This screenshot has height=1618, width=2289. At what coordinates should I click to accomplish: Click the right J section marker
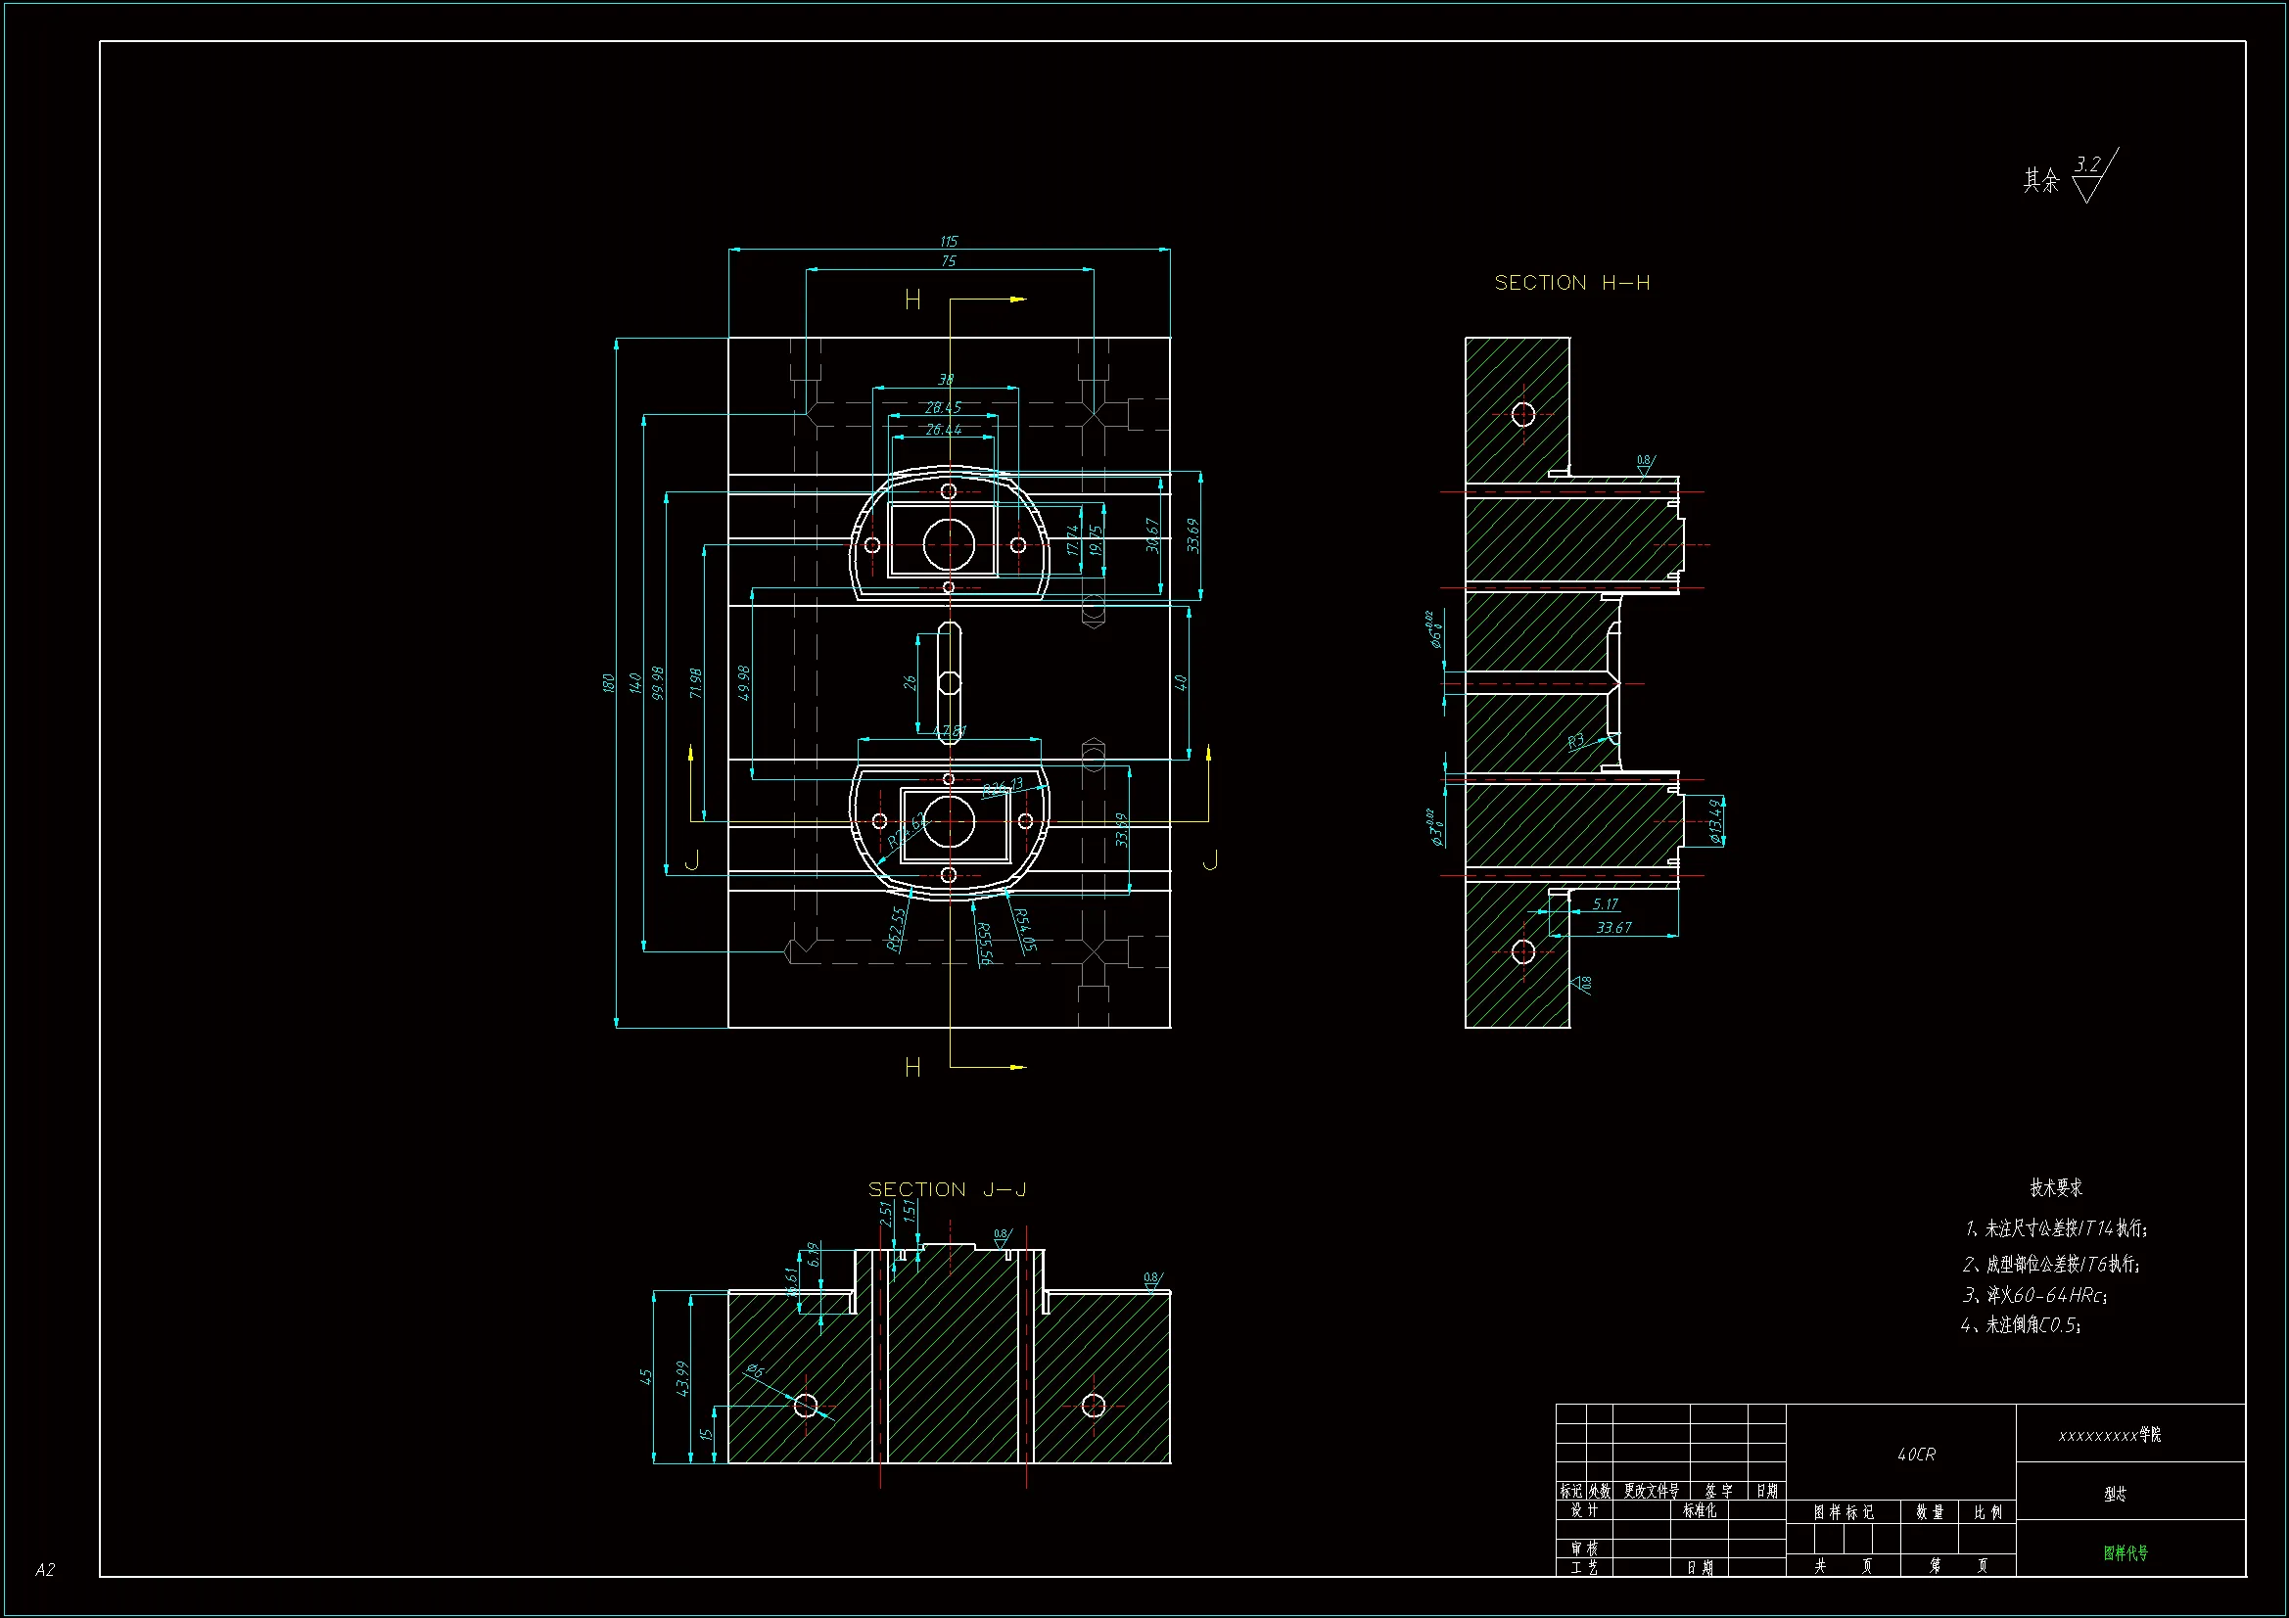point(1210,859)
